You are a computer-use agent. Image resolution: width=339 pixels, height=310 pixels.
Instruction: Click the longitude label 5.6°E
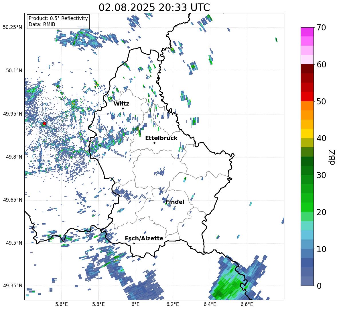coord(62,304)
